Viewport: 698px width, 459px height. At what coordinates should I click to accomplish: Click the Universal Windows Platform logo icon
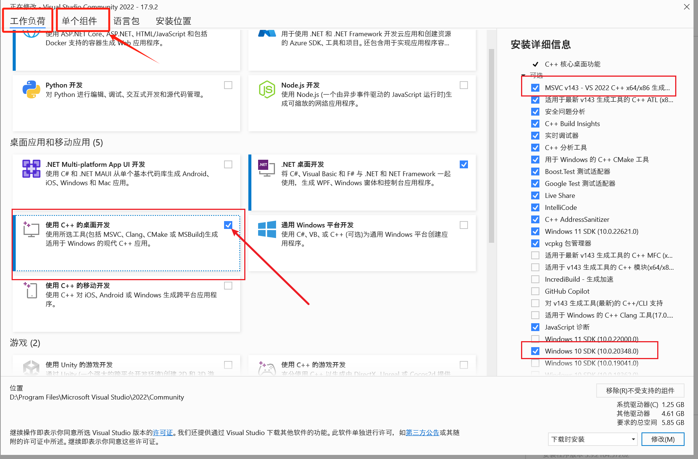267,229
